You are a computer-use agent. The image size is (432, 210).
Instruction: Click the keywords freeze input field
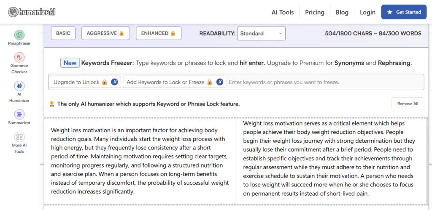[x=325, y=82]
